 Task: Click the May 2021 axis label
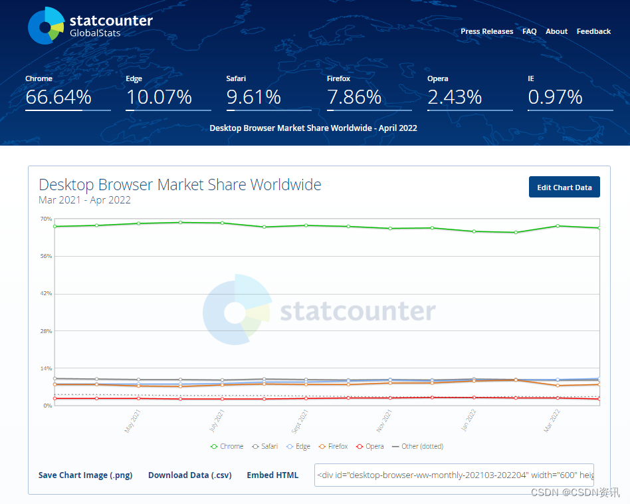(x=132, y=421)
